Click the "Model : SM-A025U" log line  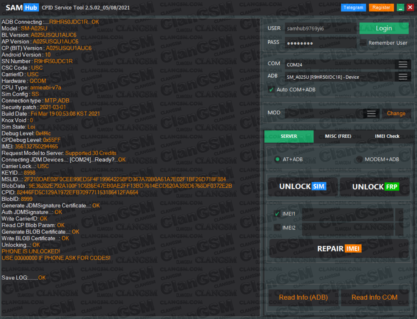point(25,29)
